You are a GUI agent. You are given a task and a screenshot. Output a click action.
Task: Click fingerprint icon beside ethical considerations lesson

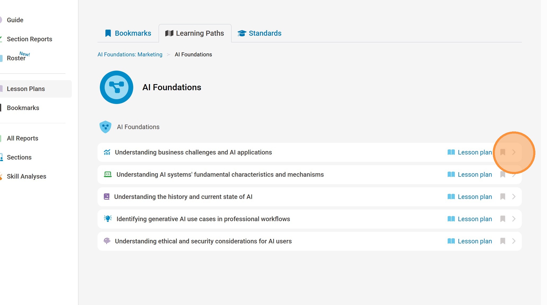coord(107,241)
